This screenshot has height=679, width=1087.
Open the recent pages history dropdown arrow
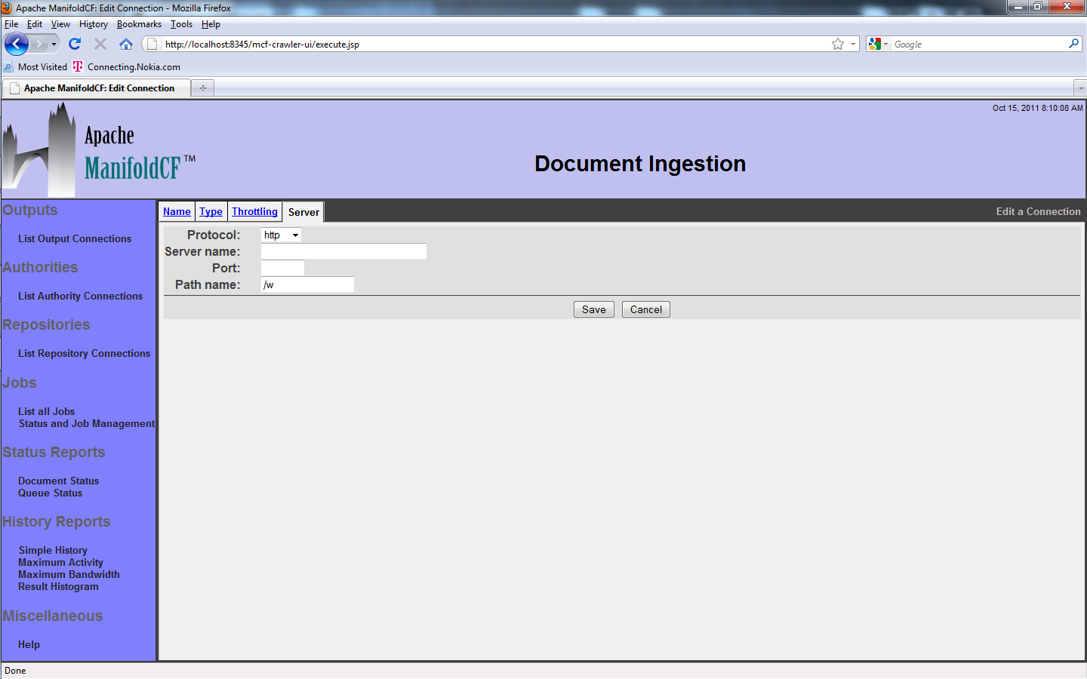[54, 45]
